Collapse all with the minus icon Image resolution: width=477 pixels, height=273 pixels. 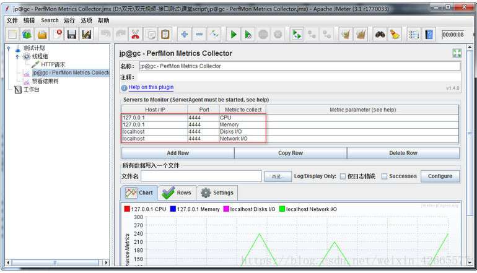point(199,34)
